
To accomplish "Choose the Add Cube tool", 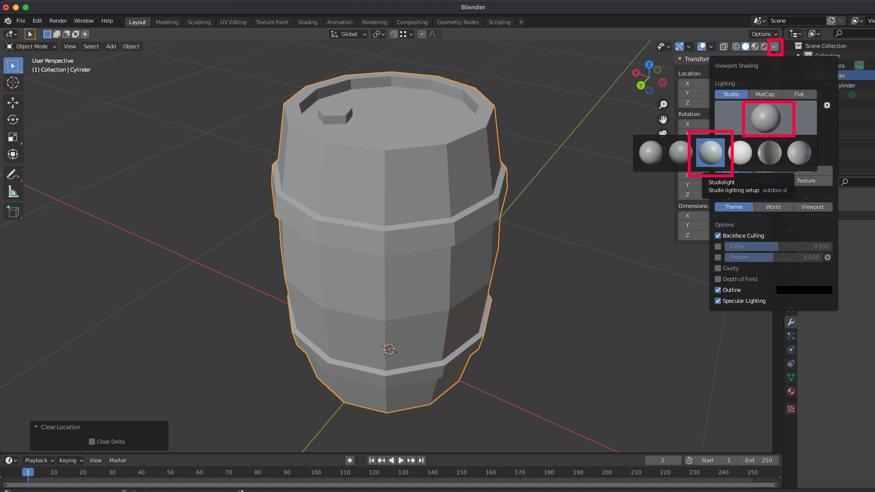I will (13, 212).
